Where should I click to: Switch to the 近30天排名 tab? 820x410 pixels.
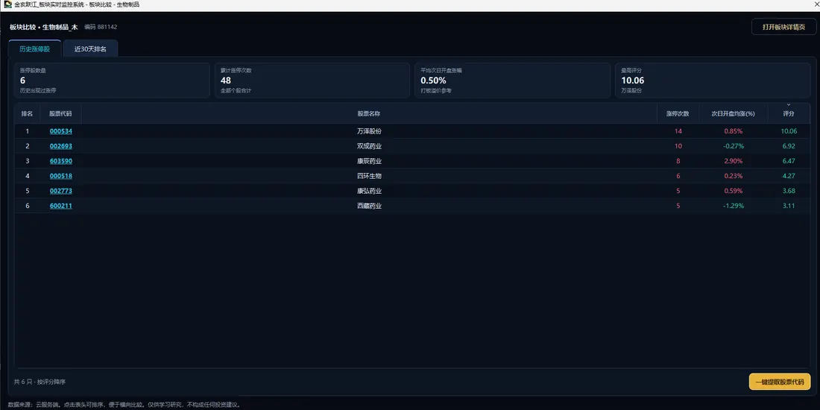[90, 48]
